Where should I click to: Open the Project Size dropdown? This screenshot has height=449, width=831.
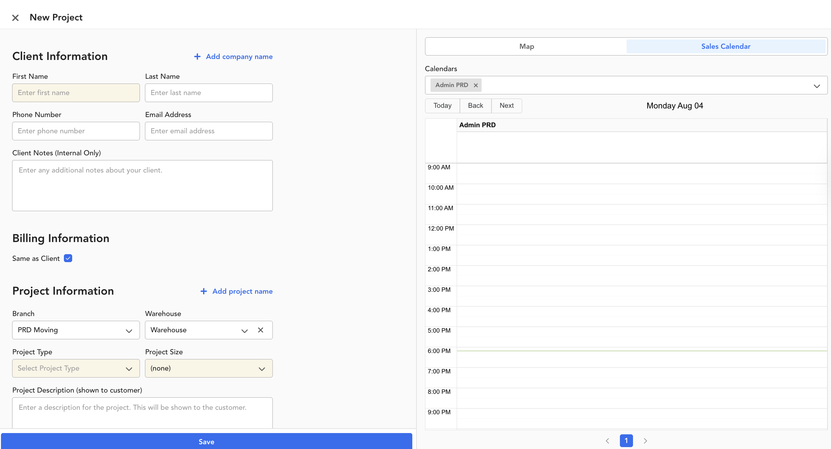click(x=209, y=368)
